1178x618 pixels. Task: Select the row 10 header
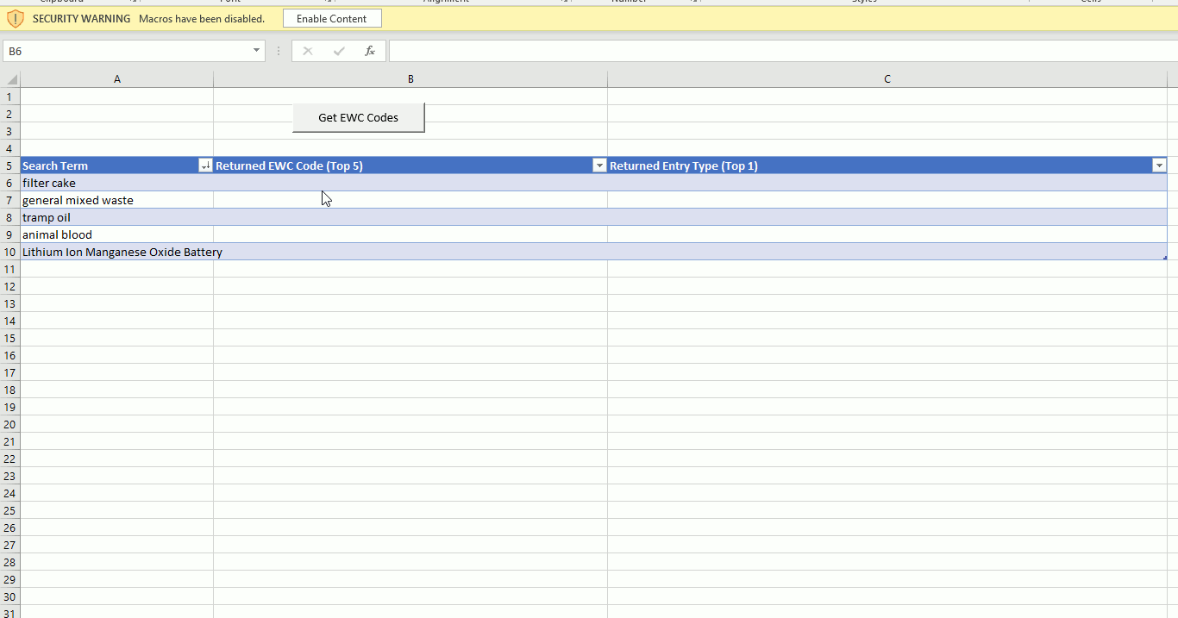(x=10, y=252)
